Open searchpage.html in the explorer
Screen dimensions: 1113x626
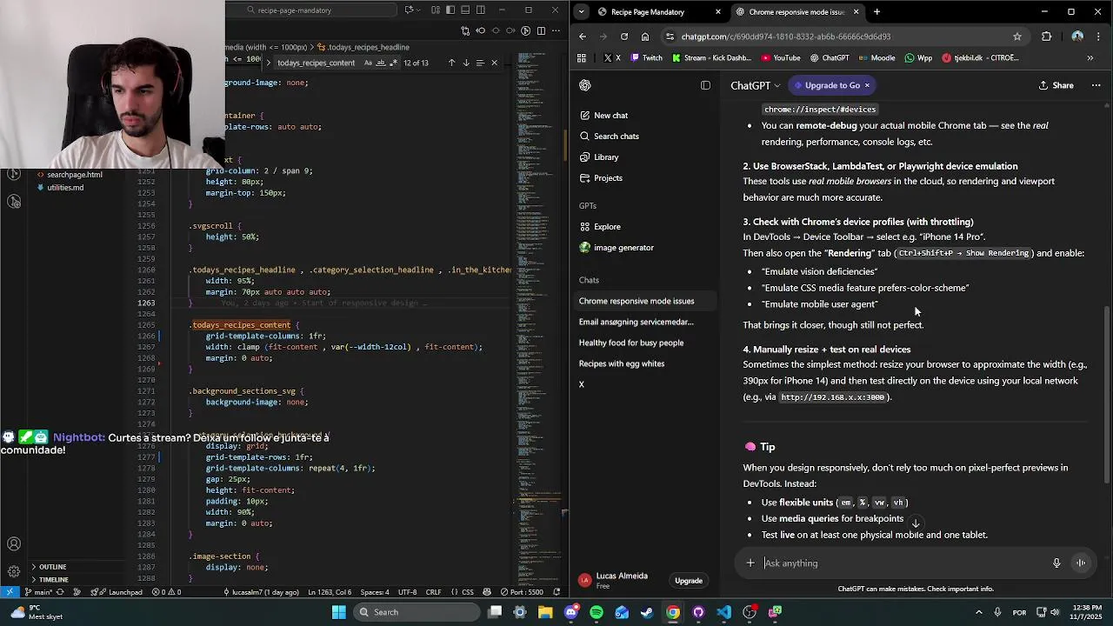tap(74, 175)
